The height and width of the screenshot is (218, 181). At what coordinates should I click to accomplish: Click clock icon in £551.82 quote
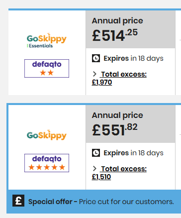(96, 153)
